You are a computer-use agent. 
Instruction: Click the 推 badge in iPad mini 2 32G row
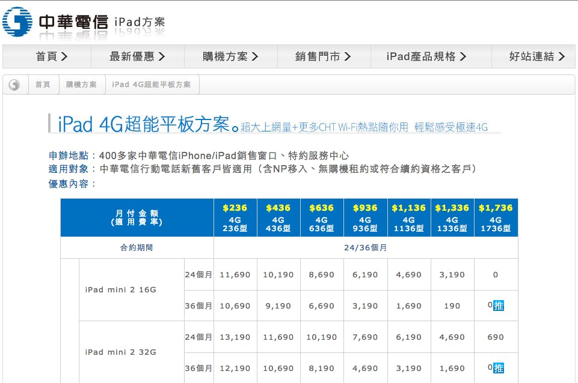point(499,368)
